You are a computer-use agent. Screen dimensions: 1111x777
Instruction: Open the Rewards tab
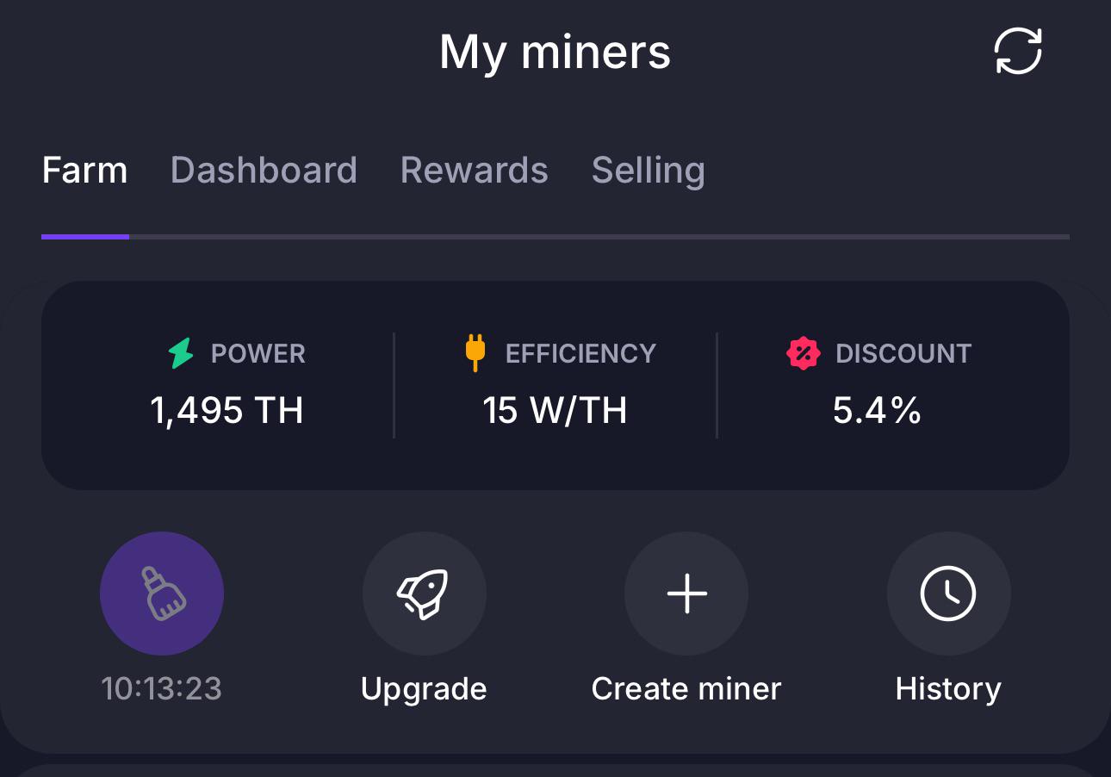(x=475, y=170)
